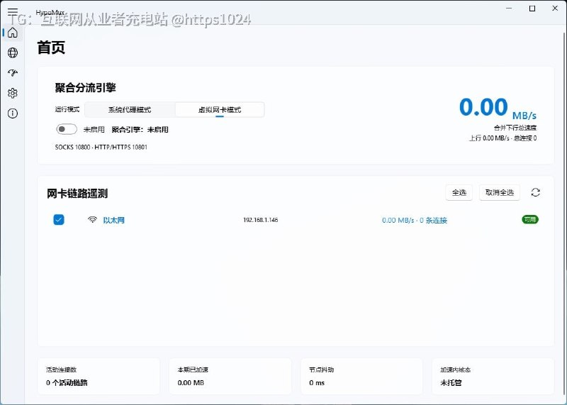Screen dimensions: 567x405
Task: Open settings via the gear icon
Action: tap(13, 94)
